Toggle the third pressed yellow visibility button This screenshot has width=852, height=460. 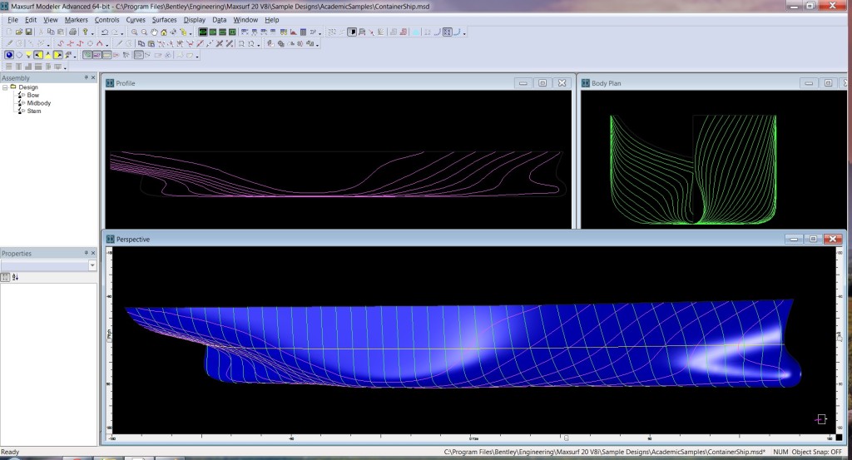107,55
